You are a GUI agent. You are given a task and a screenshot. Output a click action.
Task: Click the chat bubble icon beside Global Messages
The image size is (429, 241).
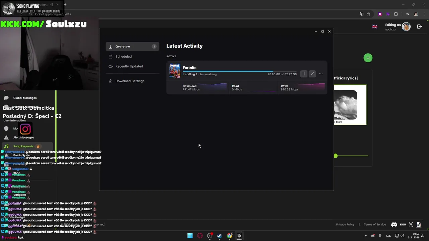6,98
